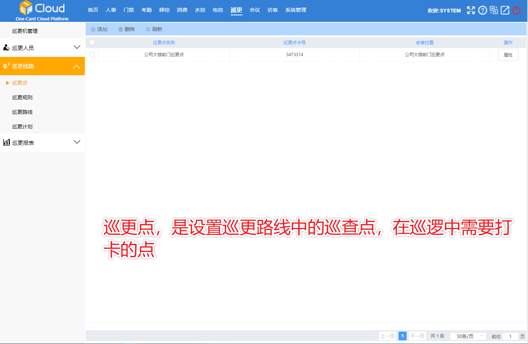Select 巡更路线 in the sidebar
This screenshot has height=344, width=528.
22,112
